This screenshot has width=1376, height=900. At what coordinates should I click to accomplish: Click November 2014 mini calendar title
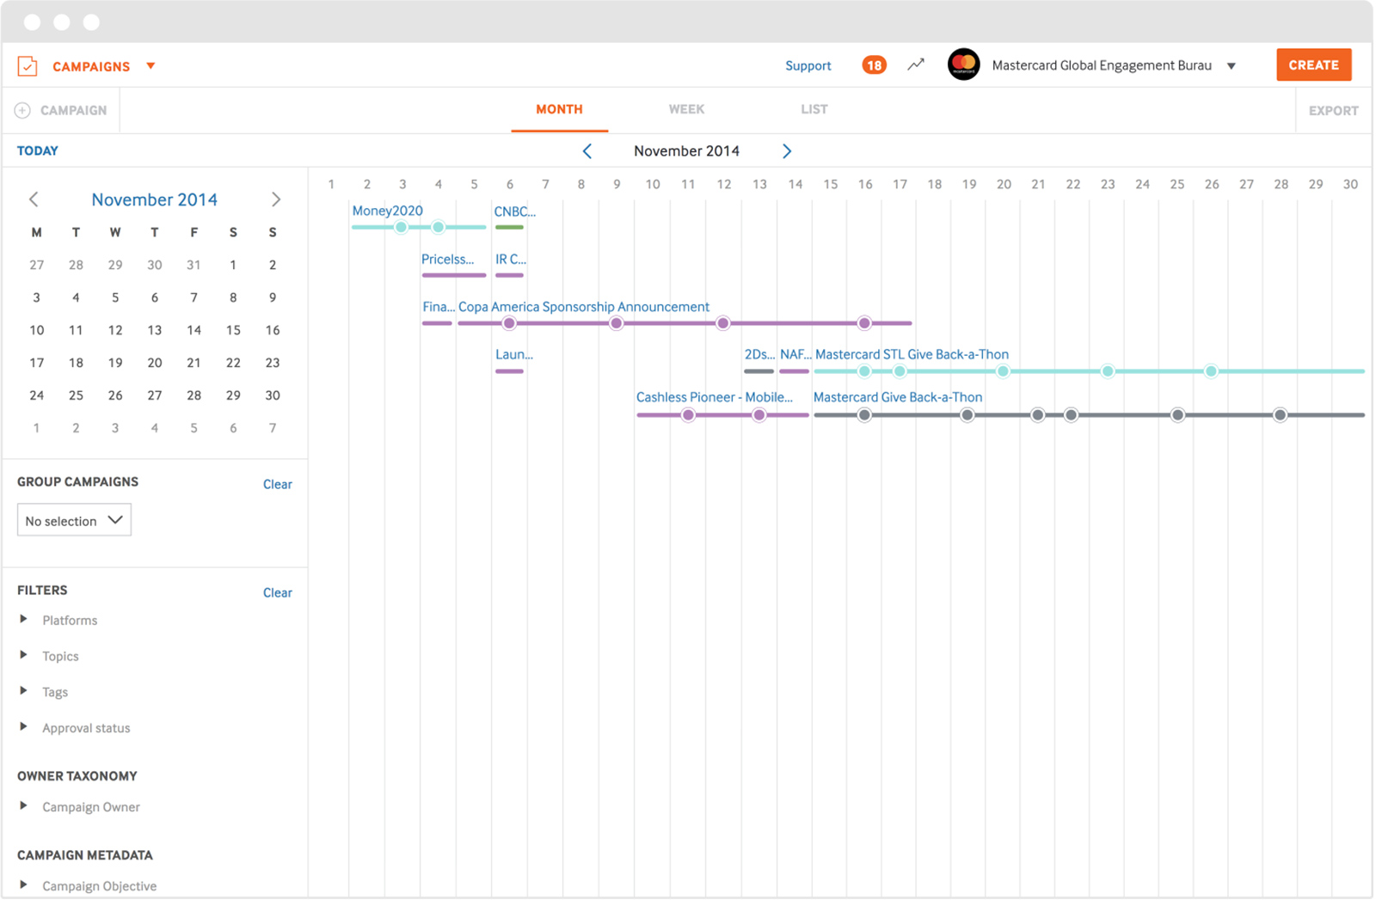tap(155, 199)
